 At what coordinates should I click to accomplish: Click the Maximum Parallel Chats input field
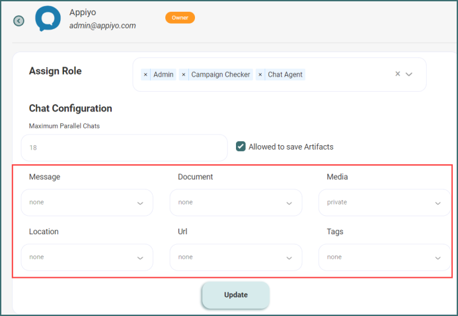[x=124, y=148]
